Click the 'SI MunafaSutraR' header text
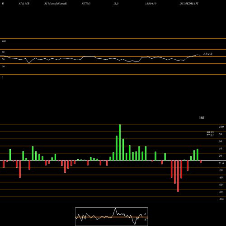This screenshot has height=226, width=226. [56, 4]
